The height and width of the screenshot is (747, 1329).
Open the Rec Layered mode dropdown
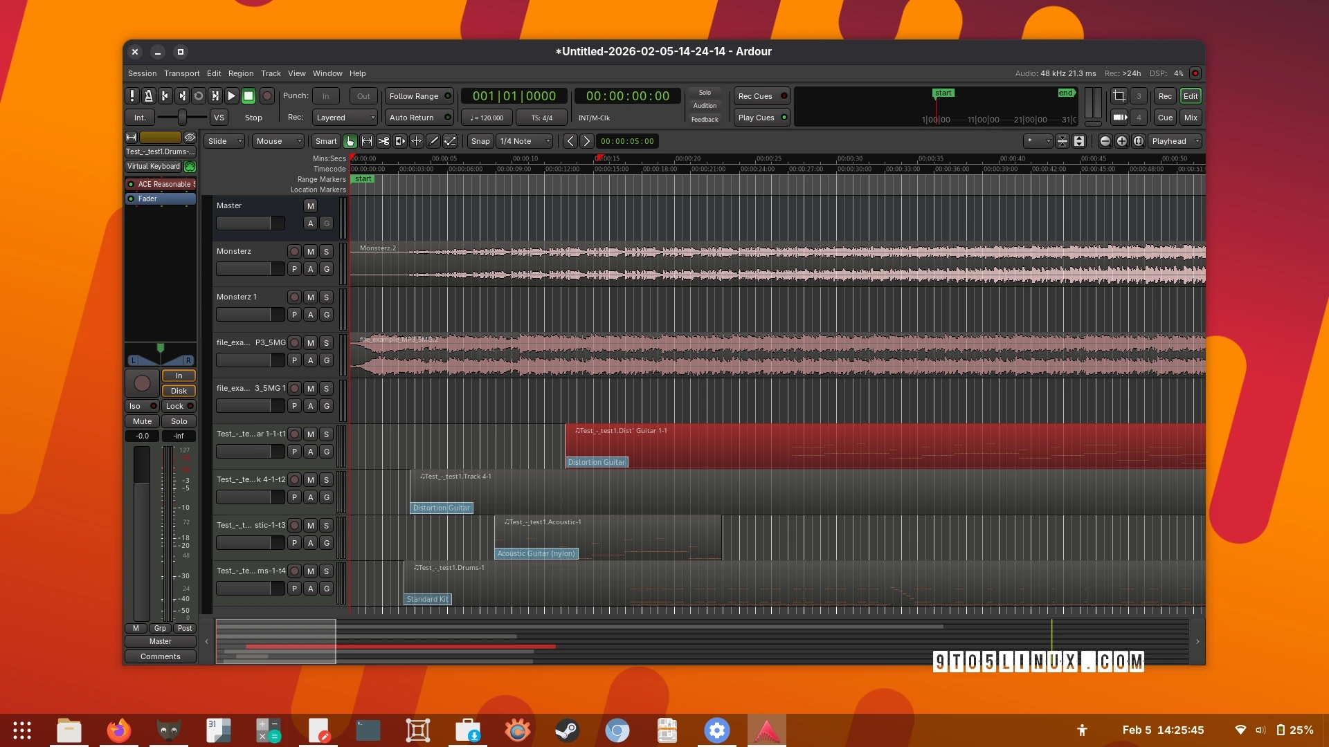pos(345,117)
